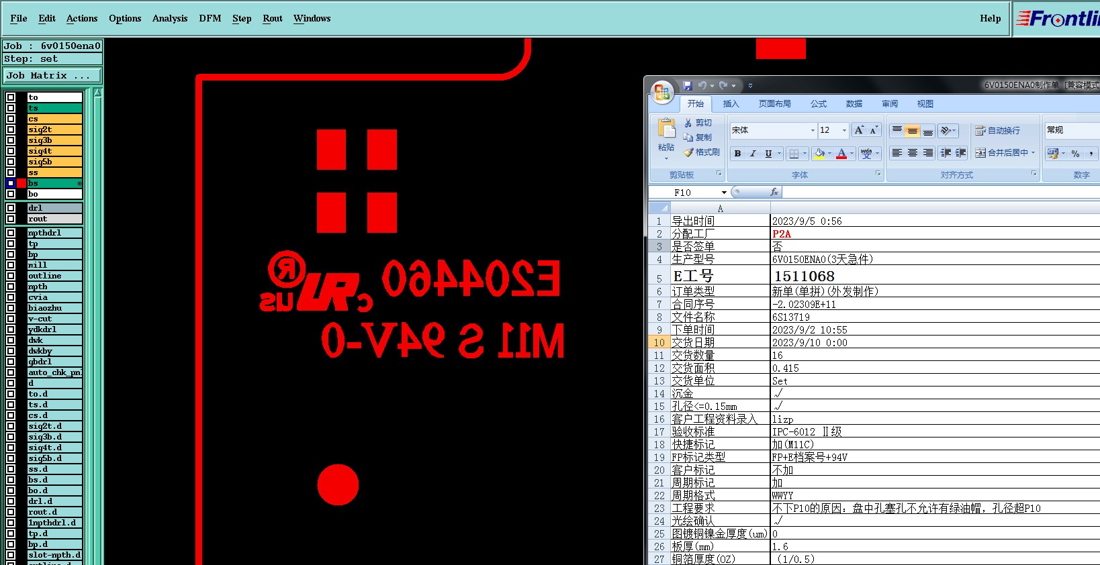Click the Help button in menu bar
This screenshot has height=565, width=1100.
coord(990,18)
